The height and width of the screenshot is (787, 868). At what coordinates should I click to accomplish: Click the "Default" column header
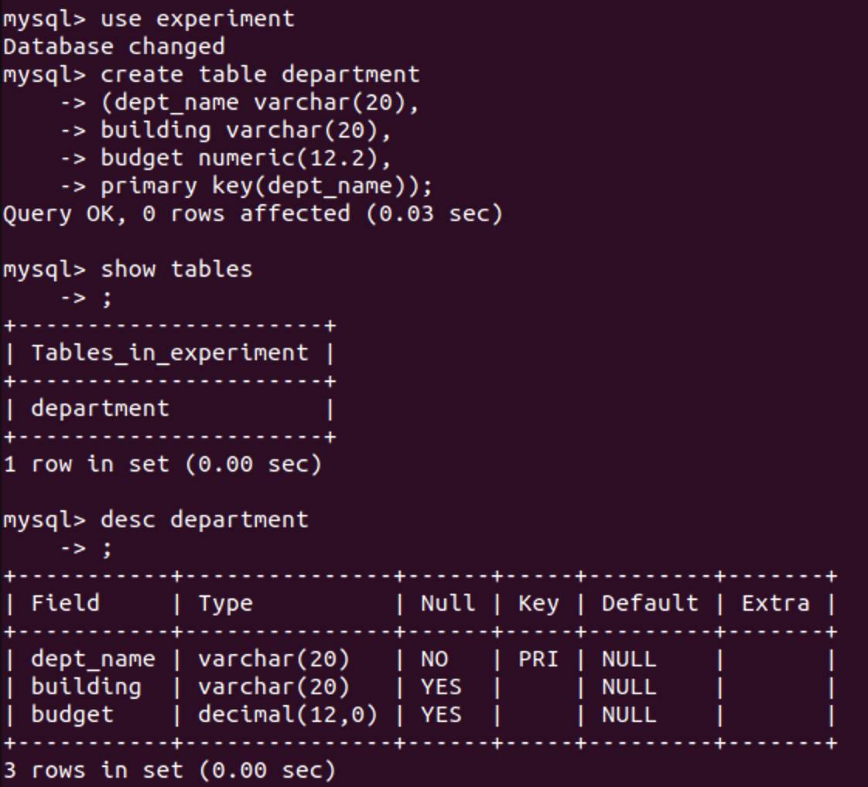pos(650,603)
